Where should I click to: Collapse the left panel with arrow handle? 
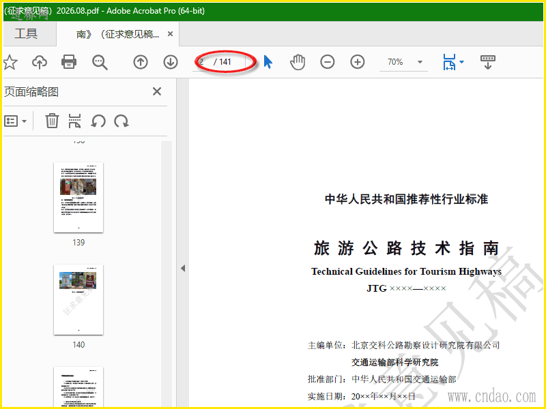point(183,268)
